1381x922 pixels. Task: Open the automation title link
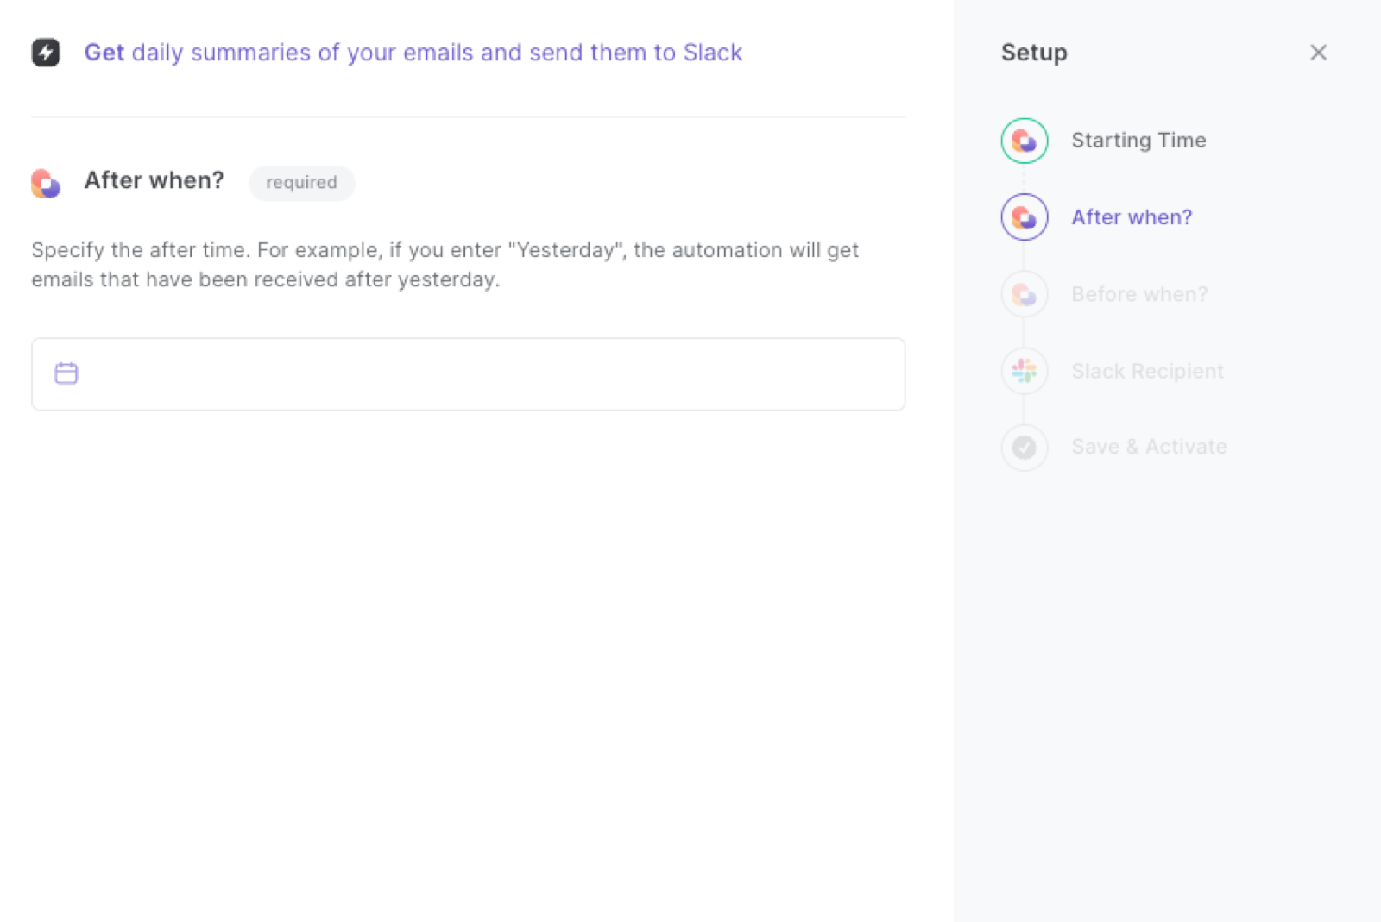[x=413, y=53]
